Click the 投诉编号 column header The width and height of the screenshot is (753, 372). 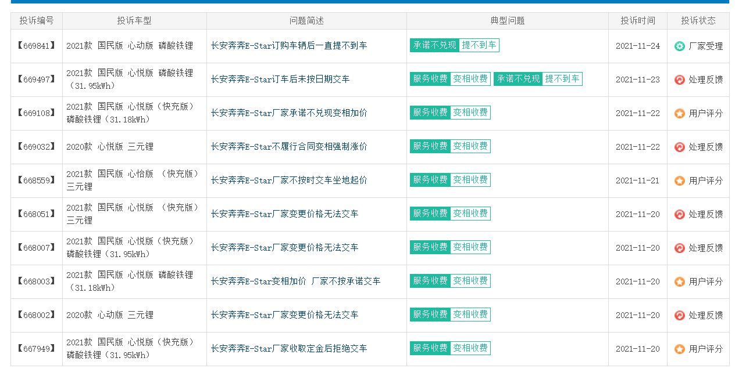[x=37, y=21]
